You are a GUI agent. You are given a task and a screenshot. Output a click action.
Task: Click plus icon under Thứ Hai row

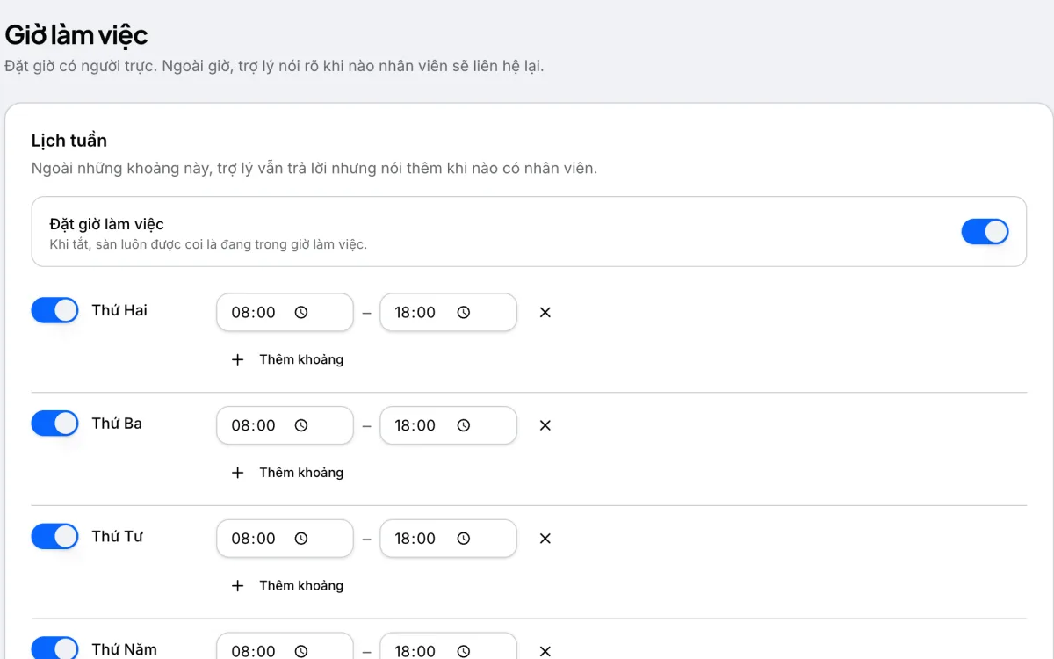tap(237, 359)
